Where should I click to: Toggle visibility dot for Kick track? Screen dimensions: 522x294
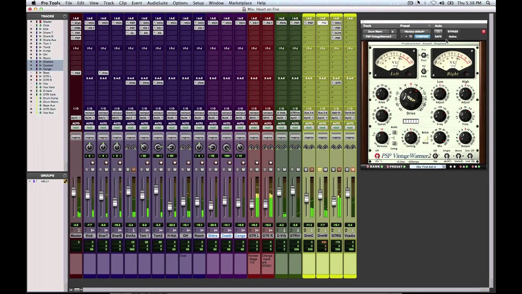point(31,29)
